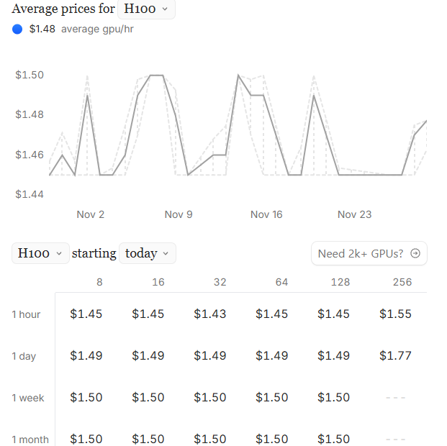Click the 1 hour row label
447x446 pixels.
26,314
